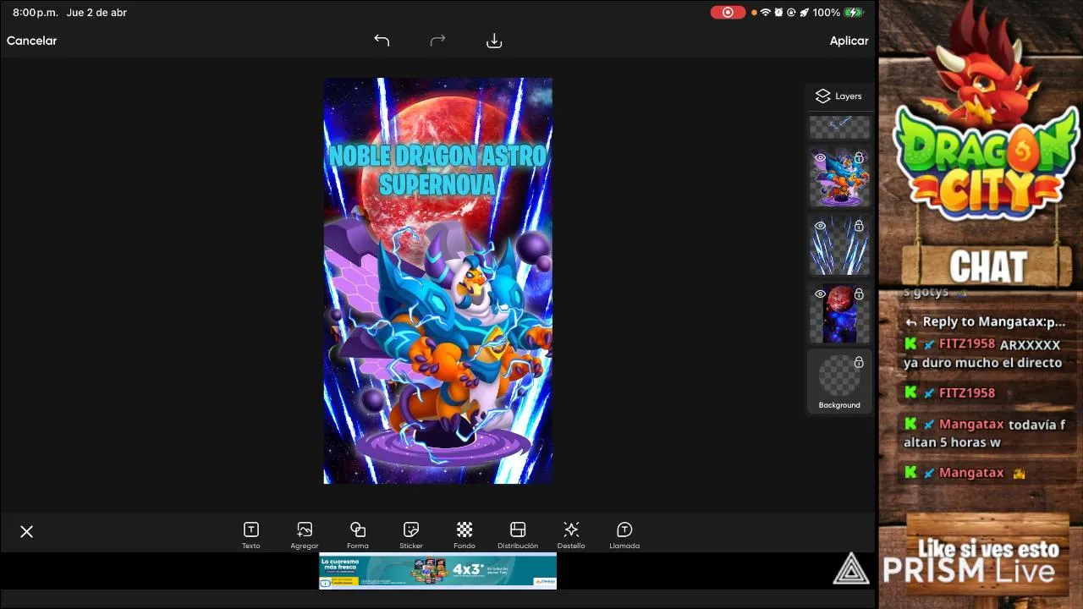Click the PRISM Live logo

[x=946, y=568]
